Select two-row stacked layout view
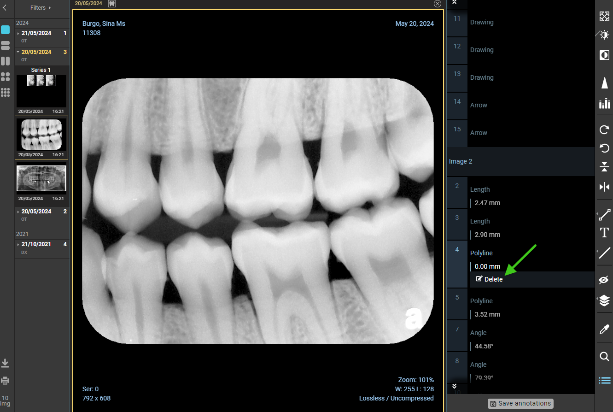Screen dimensions: 613x412 (5, 45)
